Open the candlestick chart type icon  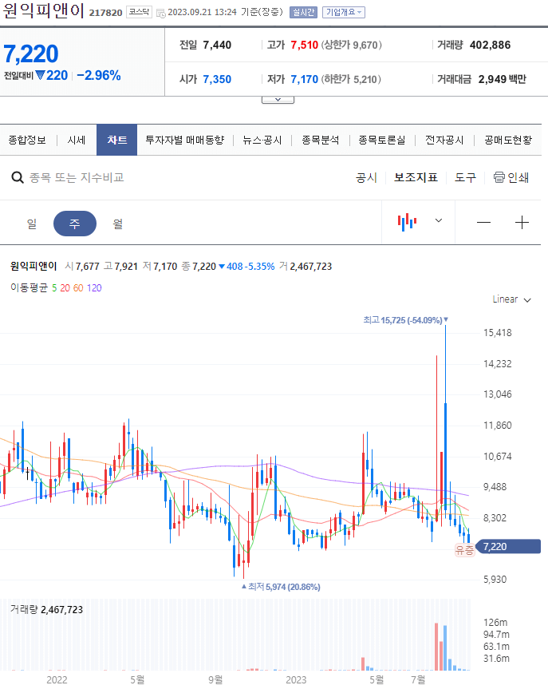click(x=407, y=222)
